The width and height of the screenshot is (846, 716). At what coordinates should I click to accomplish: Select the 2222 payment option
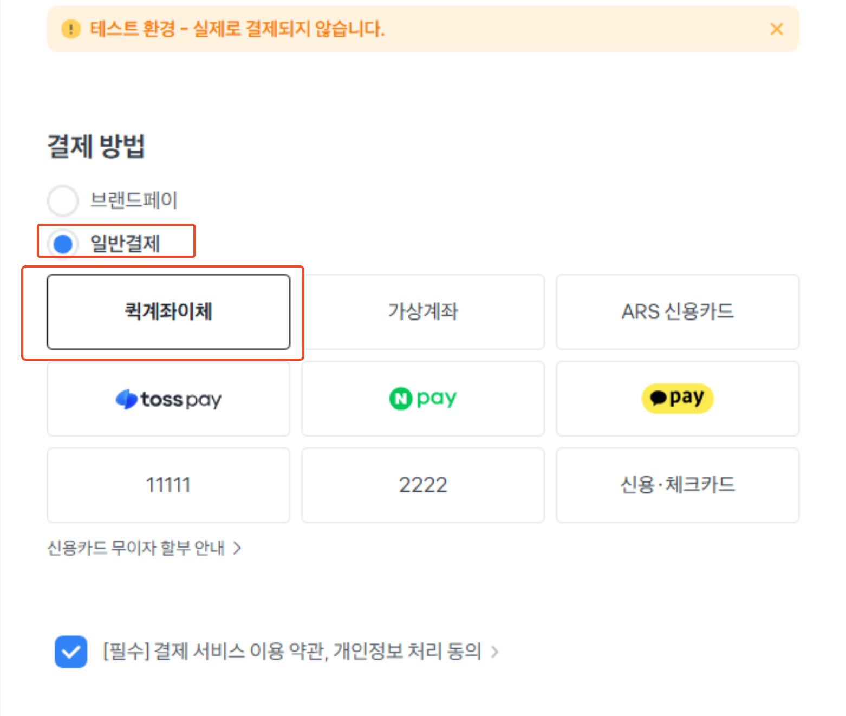(x=423, y=485)
